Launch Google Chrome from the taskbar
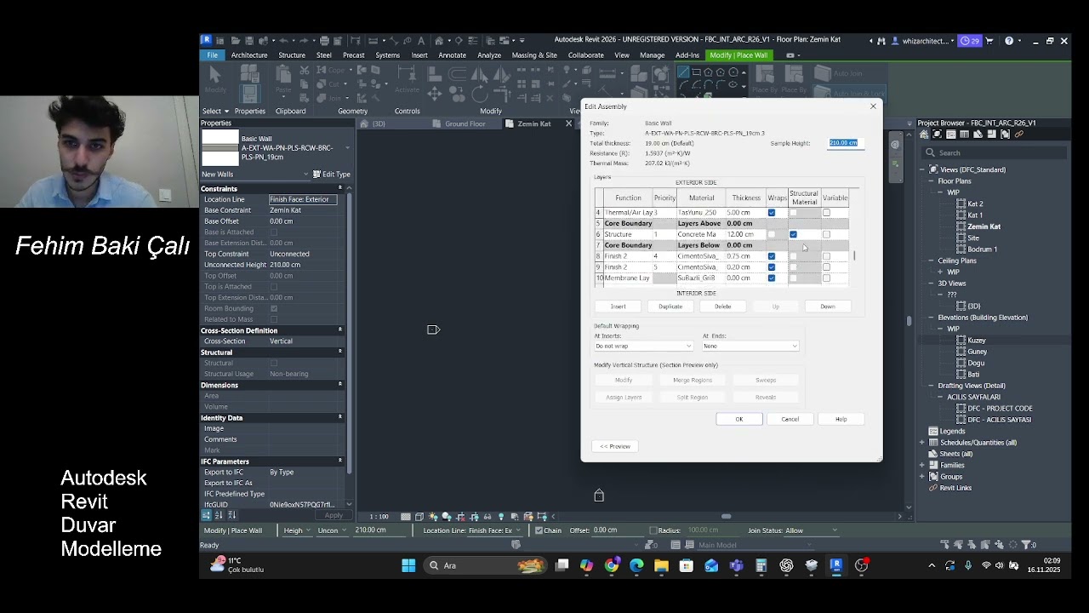 click(612, 565)
